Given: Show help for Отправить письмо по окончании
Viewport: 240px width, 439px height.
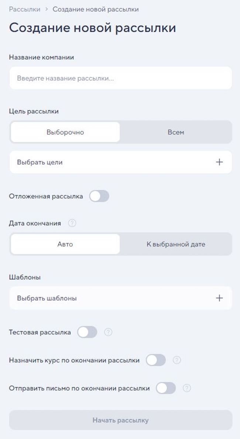Looking at the screenshot, I should tap(187, 388).
